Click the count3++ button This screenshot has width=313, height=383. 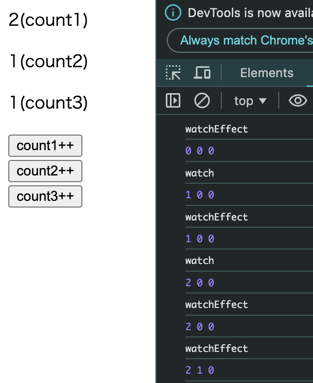[x=45, y=196]
